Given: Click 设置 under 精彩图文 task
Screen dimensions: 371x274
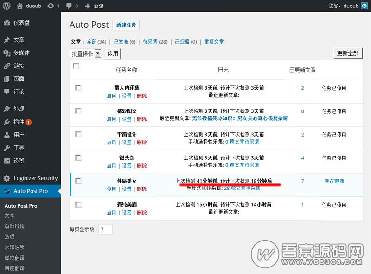Looking at the screenshot, I should [x=127, y=119].
